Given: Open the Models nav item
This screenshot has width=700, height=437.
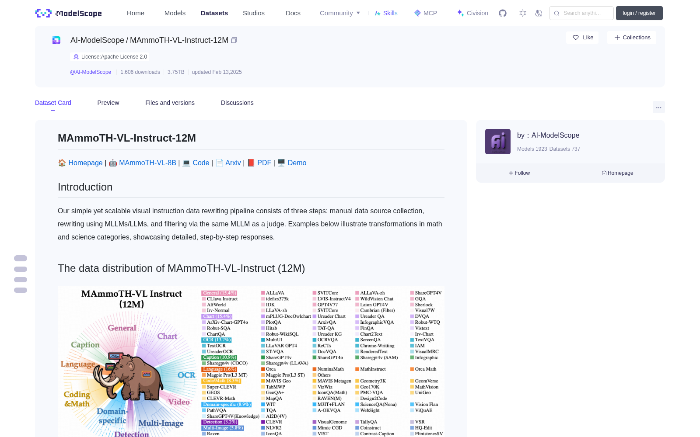Looking at the screenshot, I should pyautogui.click(x=175, y=13).
